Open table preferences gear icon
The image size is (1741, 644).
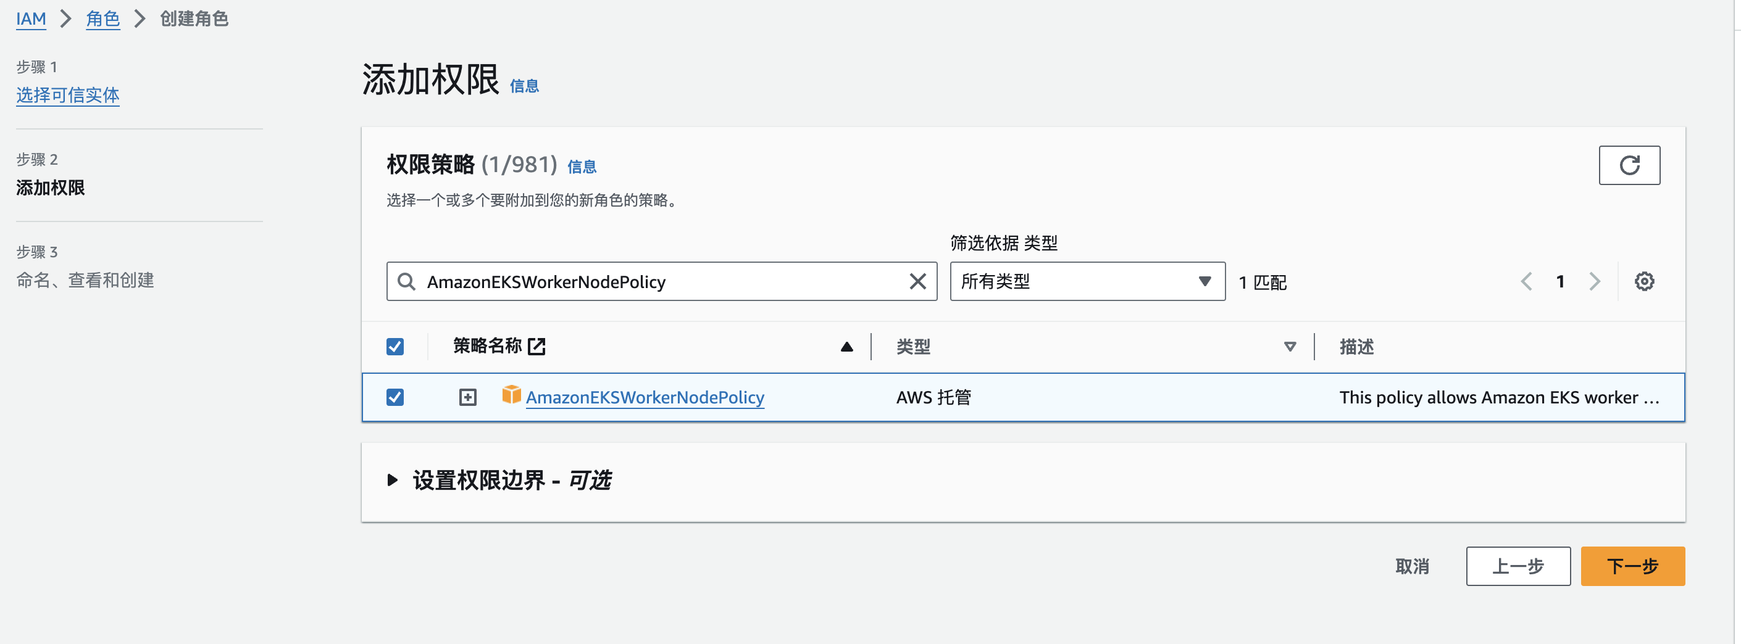coord(1643,281)
